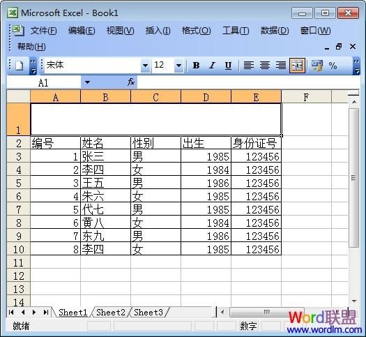Image resolution: width=366 pixels, height=337 pixels.
Task: Select column F header
Action: [306, 97]
